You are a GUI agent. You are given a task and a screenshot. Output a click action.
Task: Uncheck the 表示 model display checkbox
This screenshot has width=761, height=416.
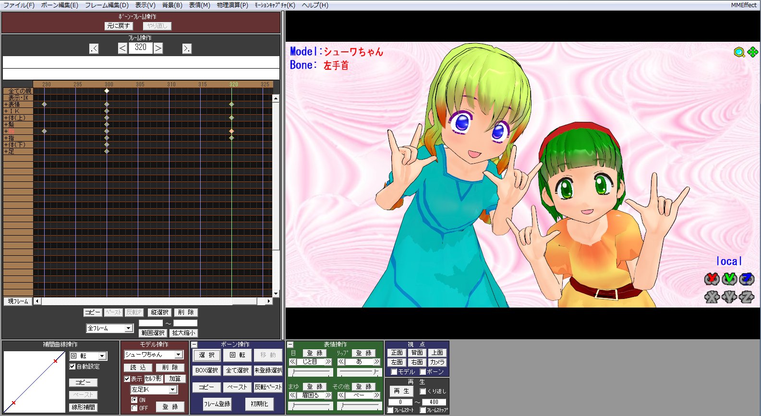(127, 379)
